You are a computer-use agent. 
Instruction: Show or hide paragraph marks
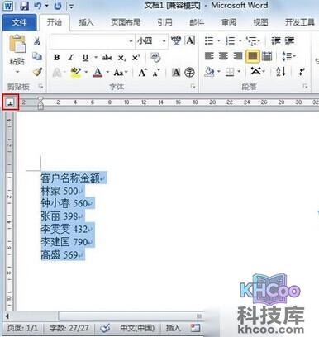click(x=302, y=72)
